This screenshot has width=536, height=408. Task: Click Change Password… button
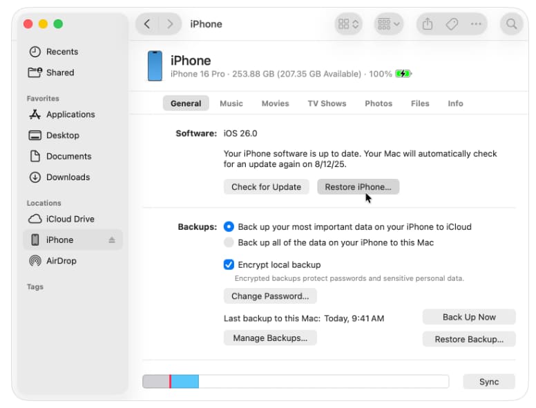click(270, 296)
